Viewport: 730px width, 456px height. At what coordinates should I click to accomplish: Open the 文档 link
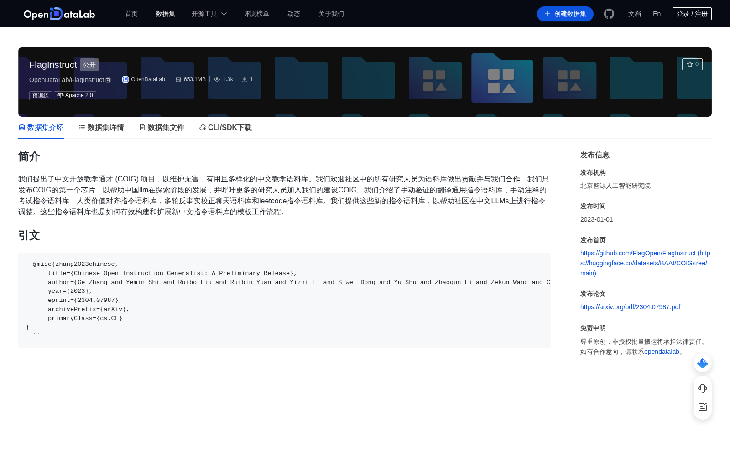pyautogui.click(x=635, y=14)
